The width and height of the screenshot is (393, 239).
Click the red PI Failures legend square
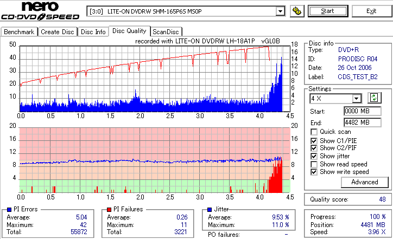coord(109,210)
